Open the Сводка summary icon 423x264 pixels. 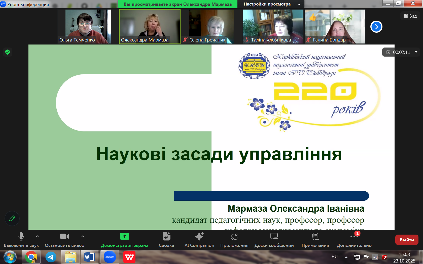pos(166,240)
